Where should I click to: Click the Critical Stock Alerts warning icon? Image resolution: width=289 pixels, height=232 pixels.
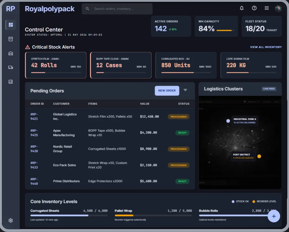(27, 47)
